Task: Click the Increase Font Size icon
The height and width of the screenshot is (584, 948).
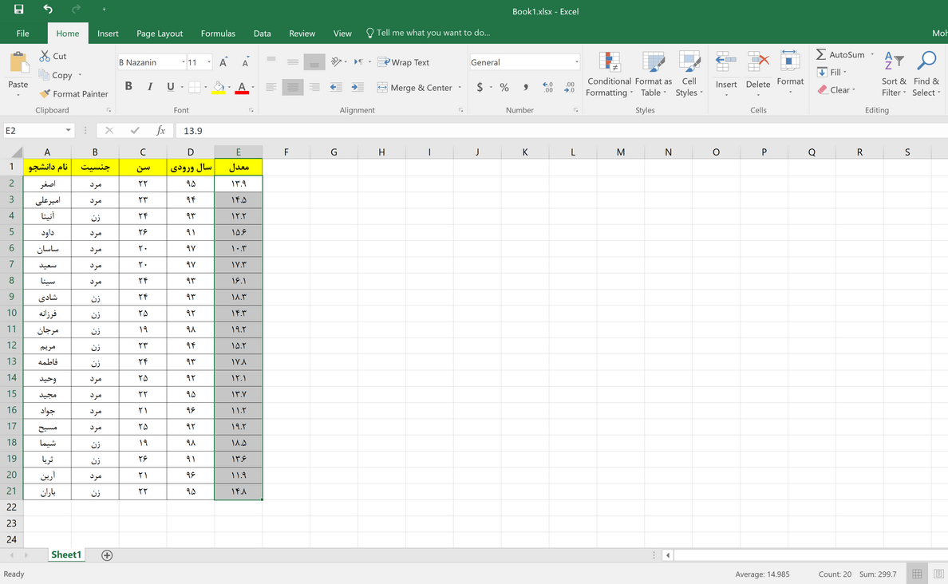Action: [x=223, y=62]
